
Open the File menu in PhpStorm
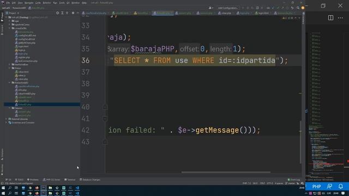coord(8,3)
